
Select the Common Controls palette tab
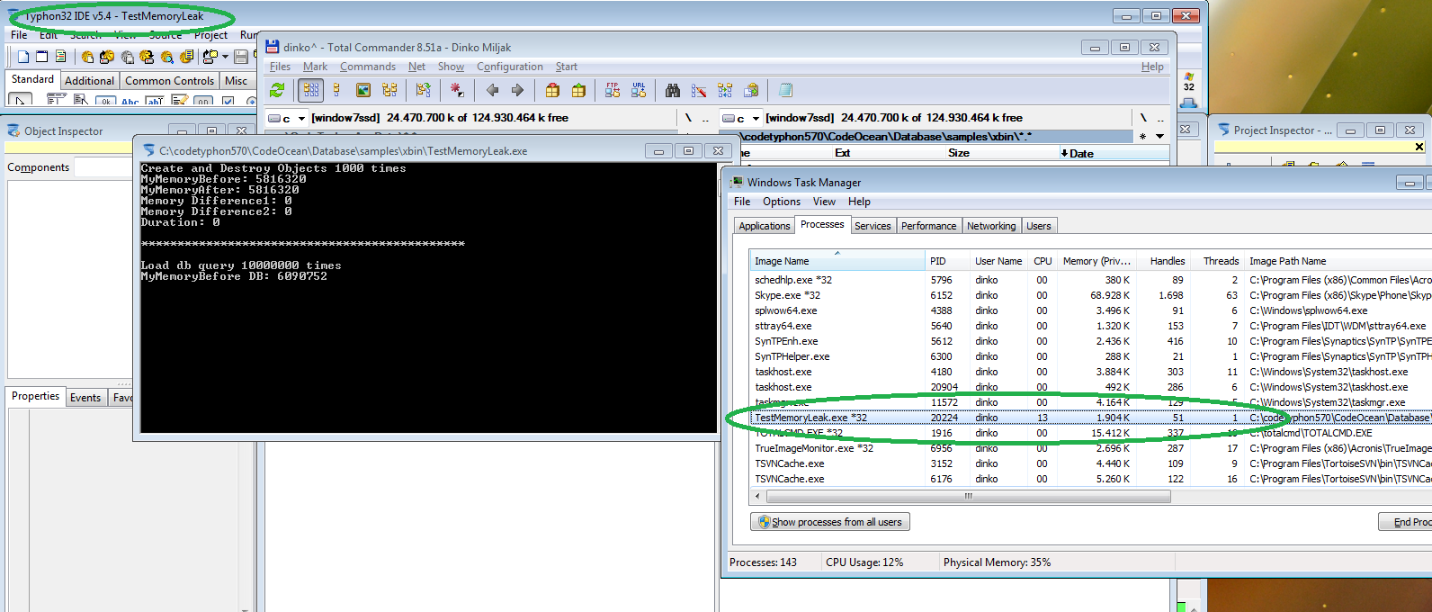pyautogui.click(x=170, y=81)
